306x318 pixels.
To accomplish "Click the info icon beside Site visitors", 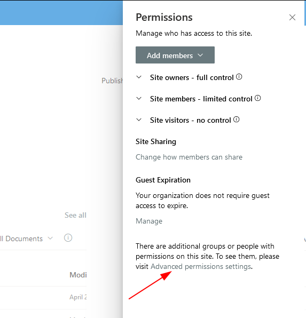I will [x=237, y=120].
